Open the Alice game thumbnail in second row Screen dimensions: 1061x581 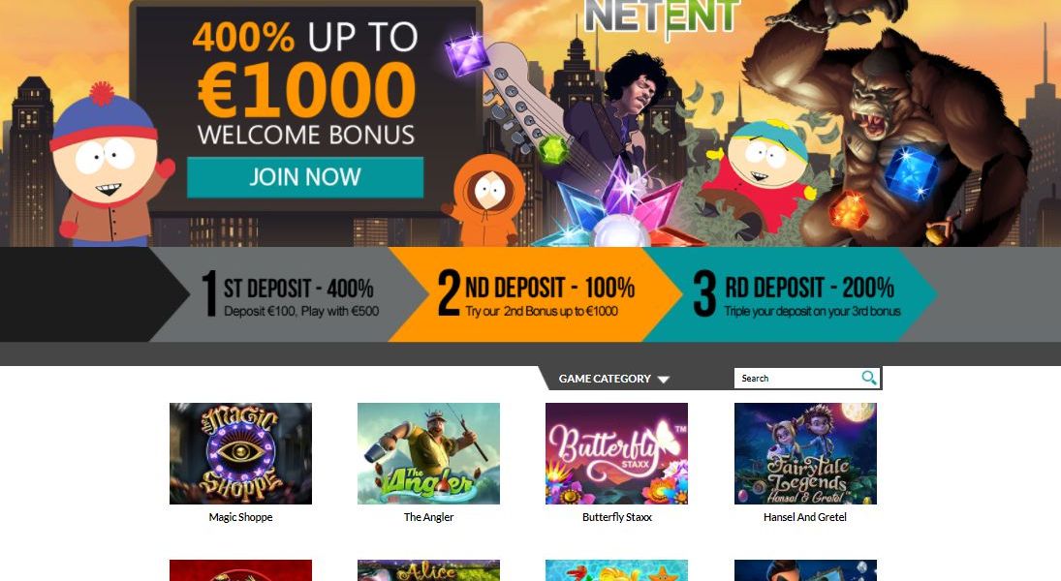(x=428, y=570)
